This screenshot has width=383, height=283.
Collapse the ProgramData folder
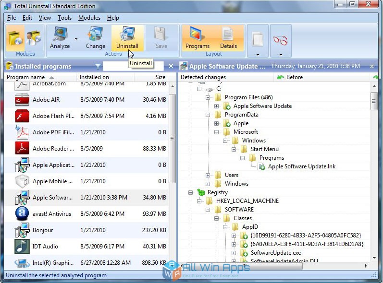[x=208, y=115]
